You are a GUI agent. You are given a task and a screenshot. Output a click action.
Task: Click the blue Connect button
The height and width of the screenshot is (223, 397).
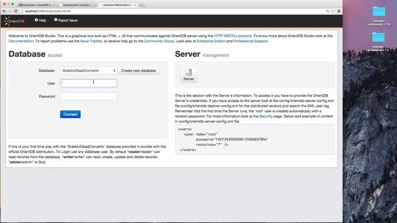point(70,114)
